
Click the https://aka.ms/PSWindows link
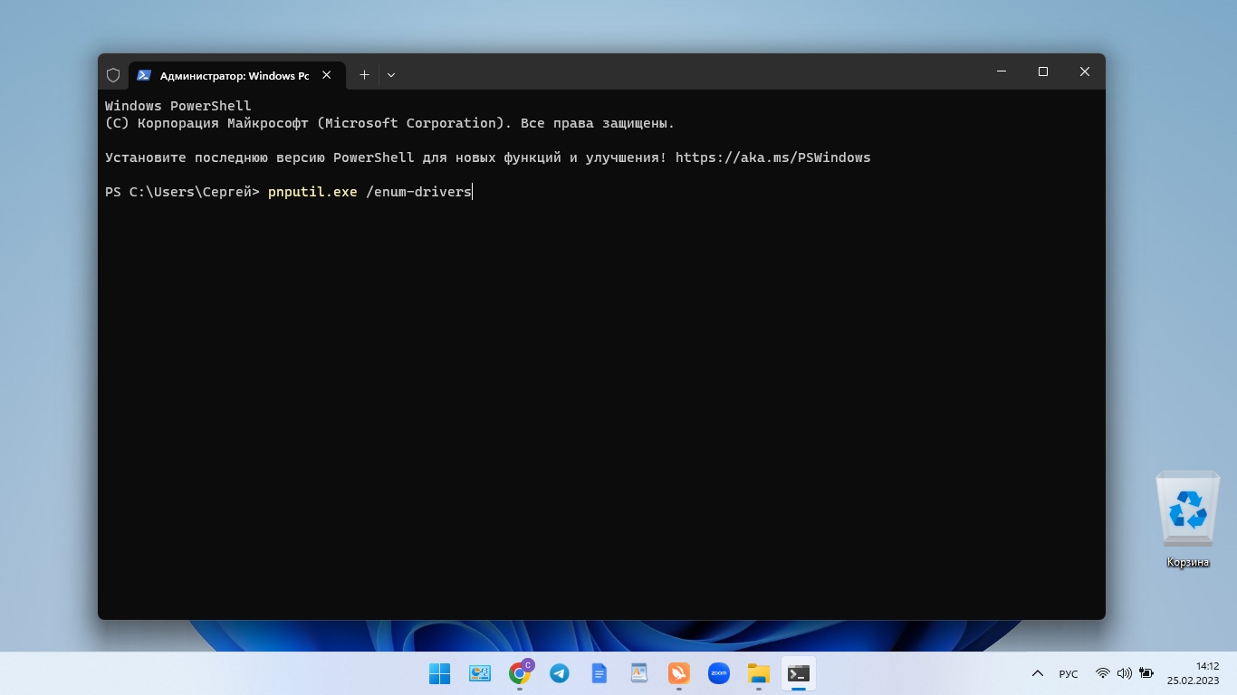coord(772,157)
